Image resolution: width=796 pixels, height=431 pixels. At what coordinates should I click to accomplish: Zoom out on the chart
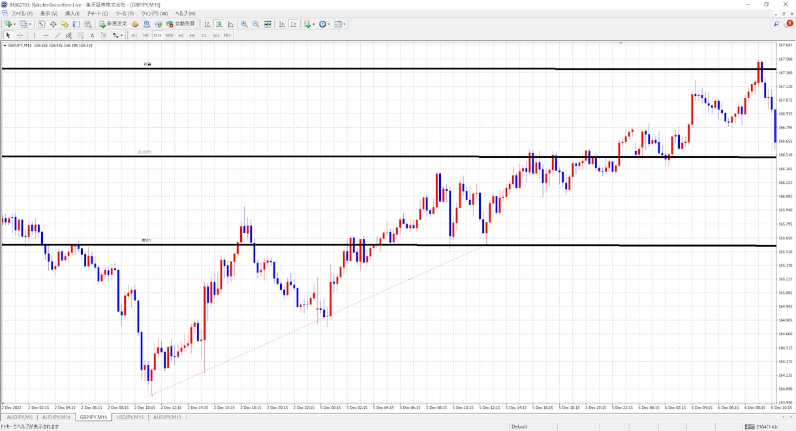tap(256, 24)
